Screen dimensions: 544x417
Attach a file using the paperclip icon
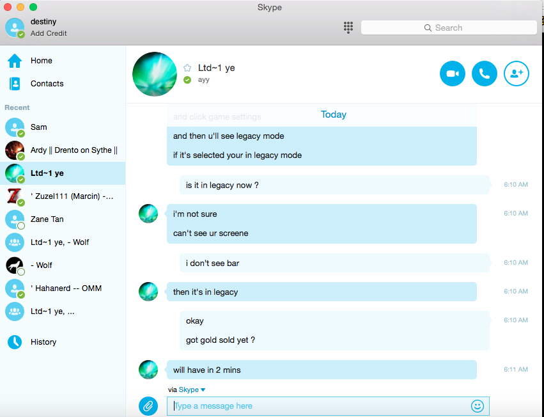(148, 406)
